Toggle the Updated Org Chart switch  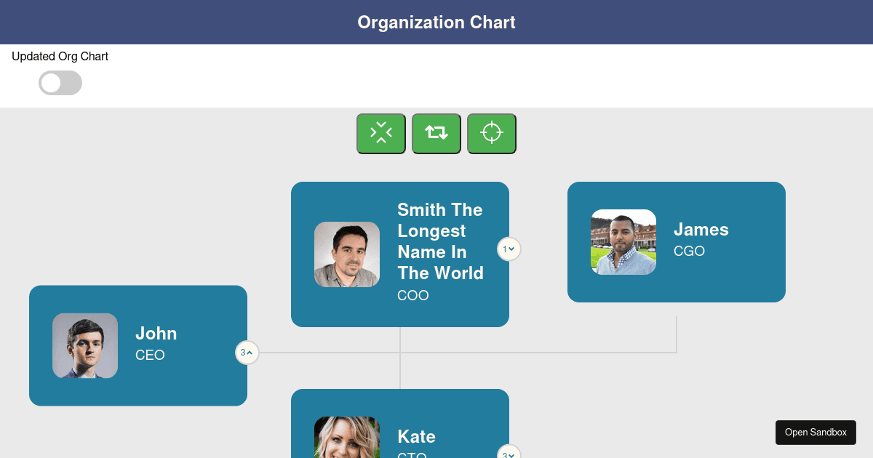(60, 83)
